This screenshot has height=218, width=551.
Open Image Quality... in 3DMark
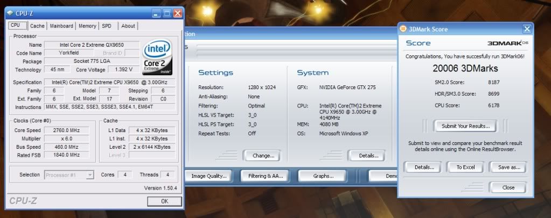[209, 176]
